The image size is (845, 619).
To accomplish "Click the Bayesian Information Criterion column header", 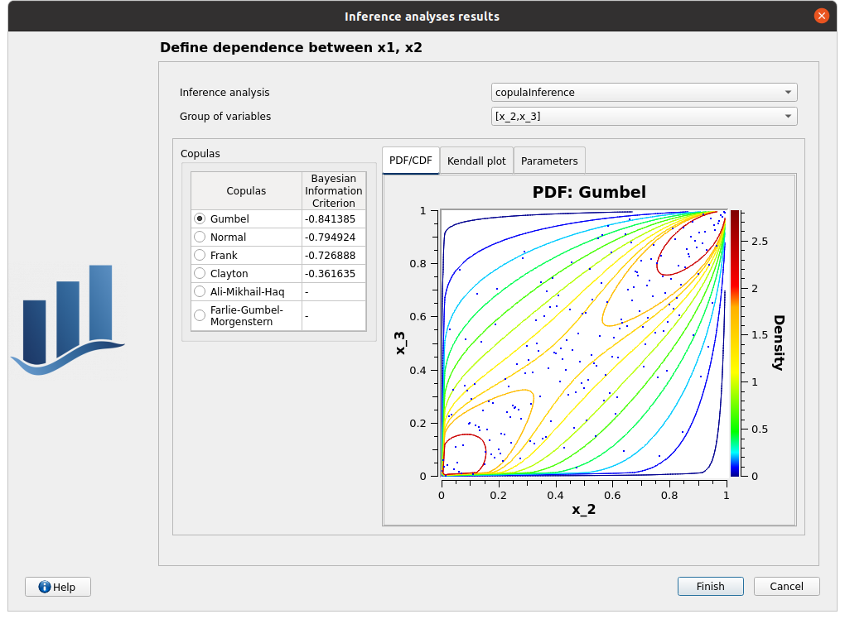I will [333, 191].
